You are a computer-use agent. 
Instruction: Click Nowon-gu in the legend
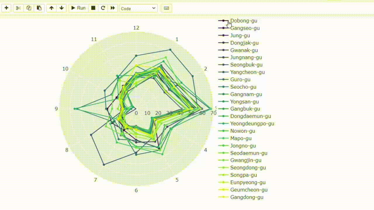coord(237,131)
